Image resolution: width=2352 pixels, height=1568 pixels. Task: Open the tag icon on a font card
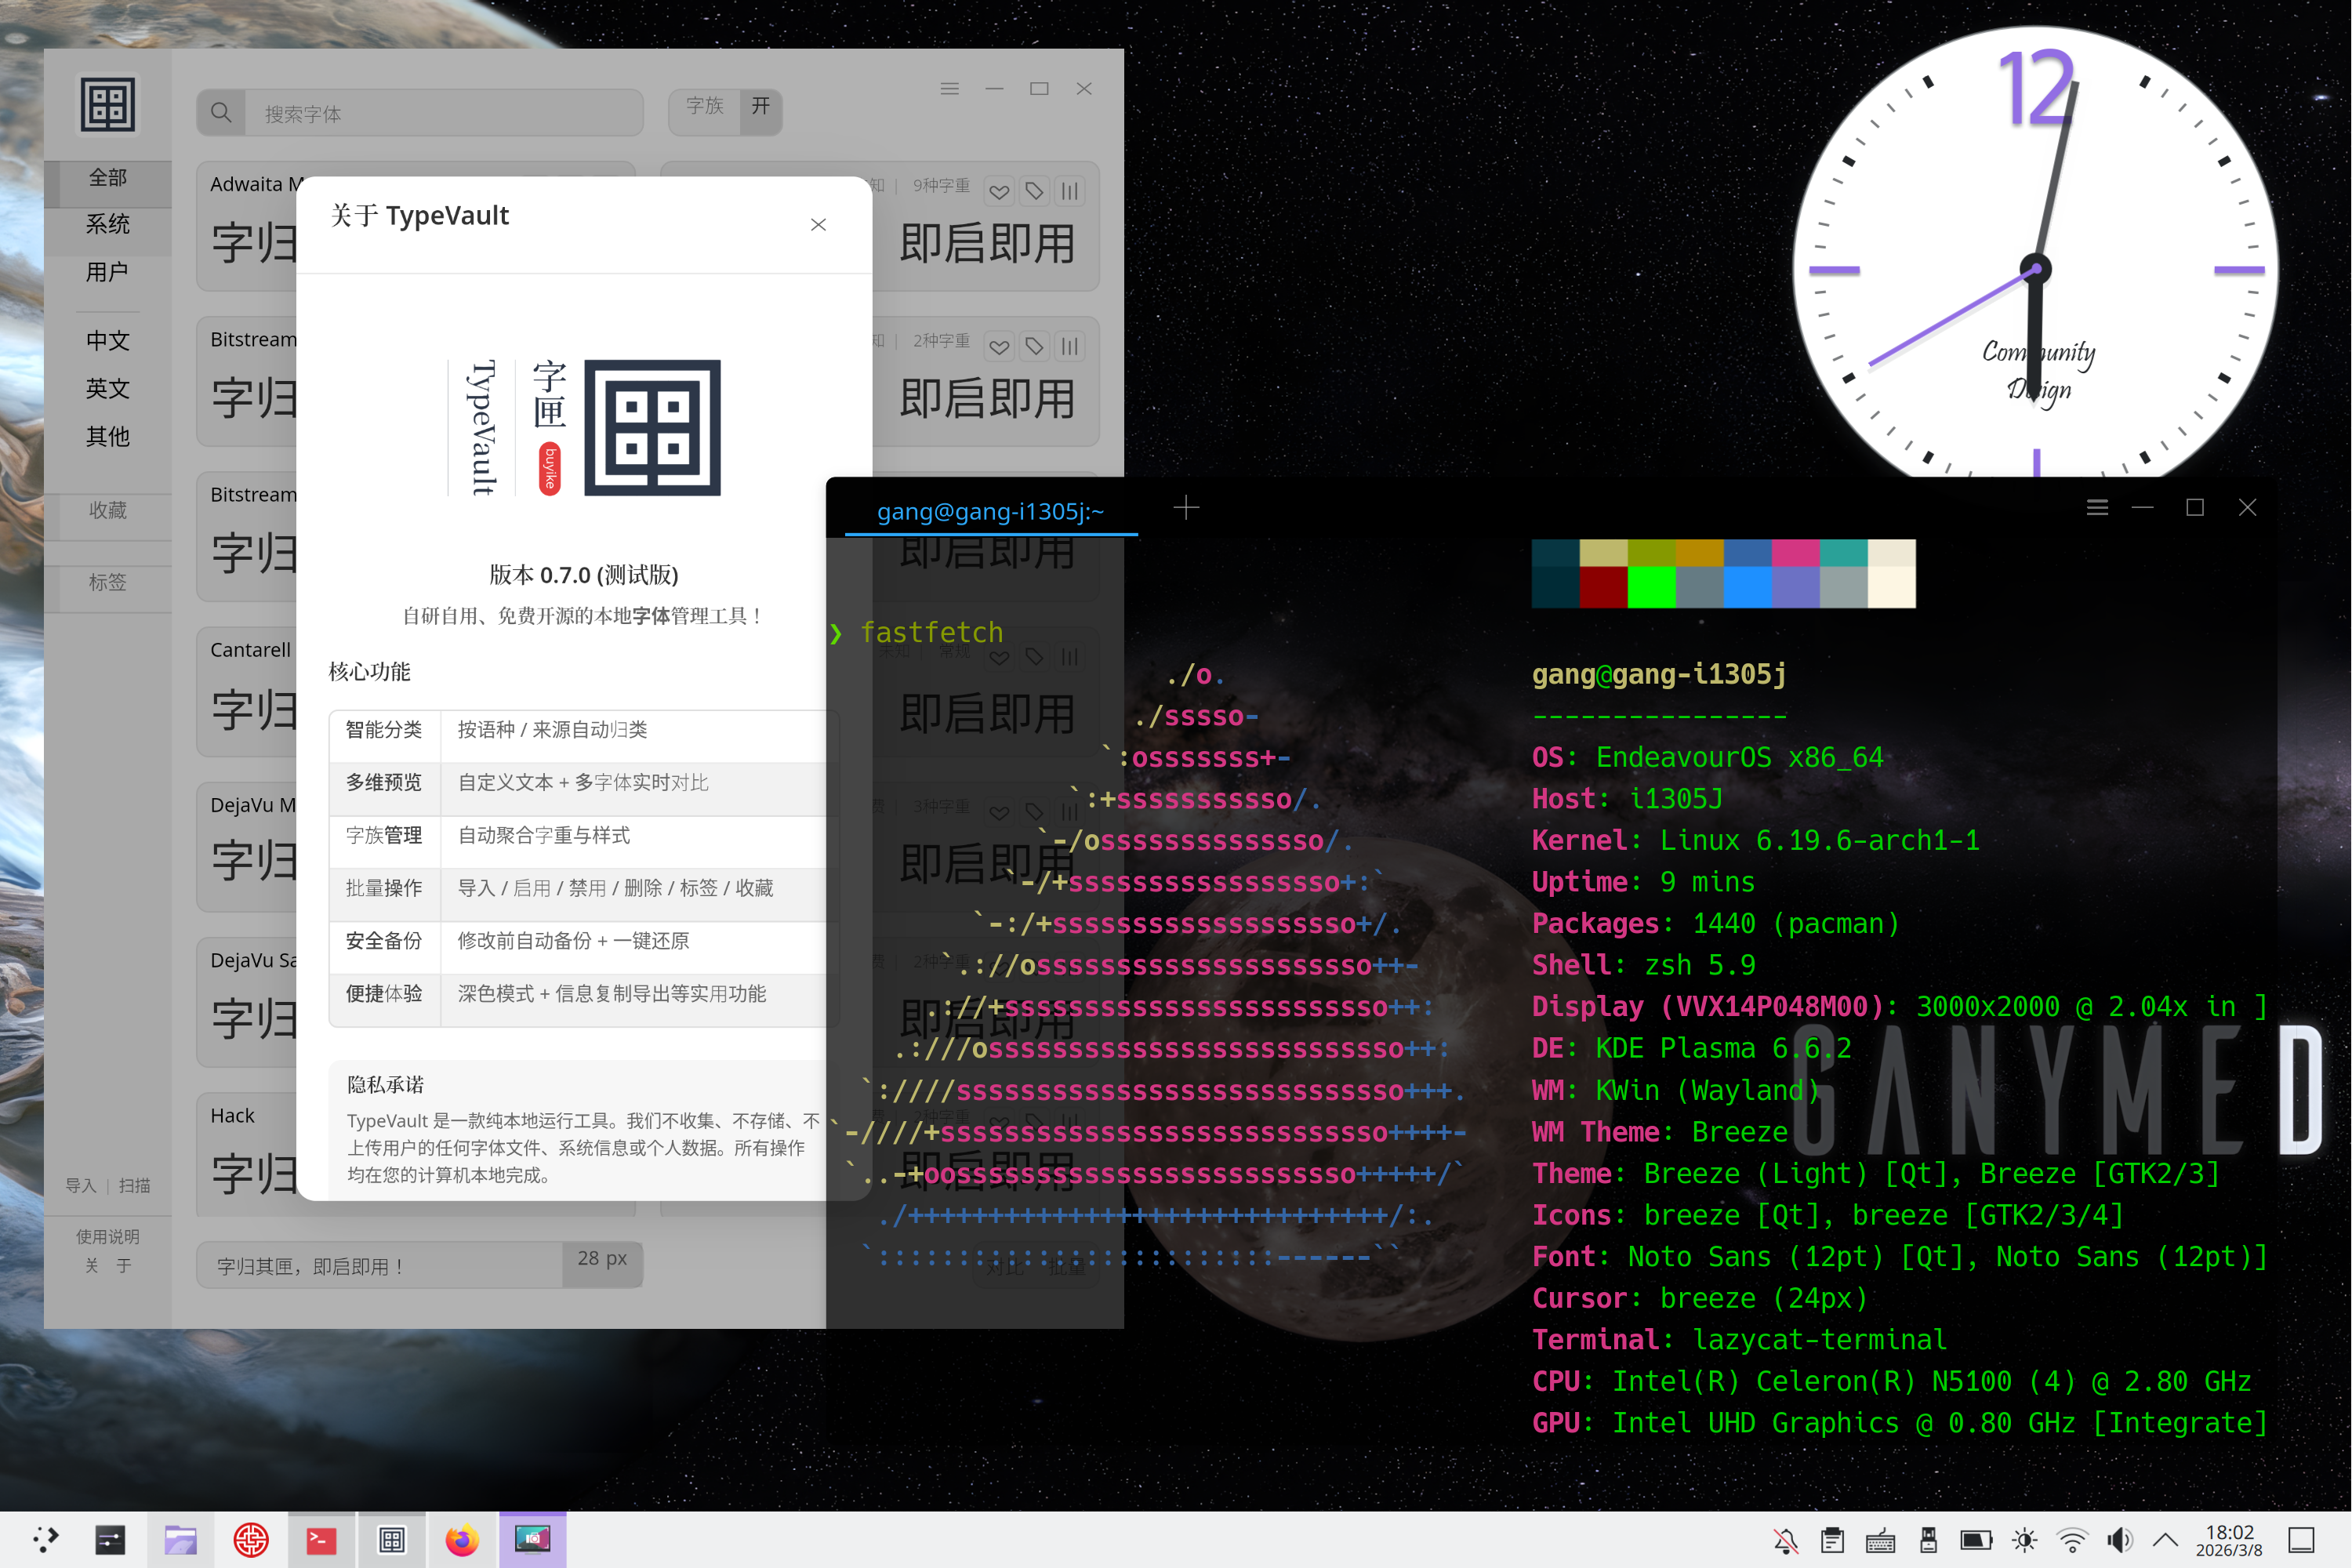click(1034, 191)
